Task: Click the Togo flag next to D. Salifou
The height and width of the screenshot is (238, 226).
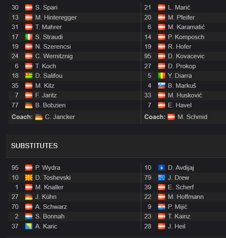Action: pos(29,76)
